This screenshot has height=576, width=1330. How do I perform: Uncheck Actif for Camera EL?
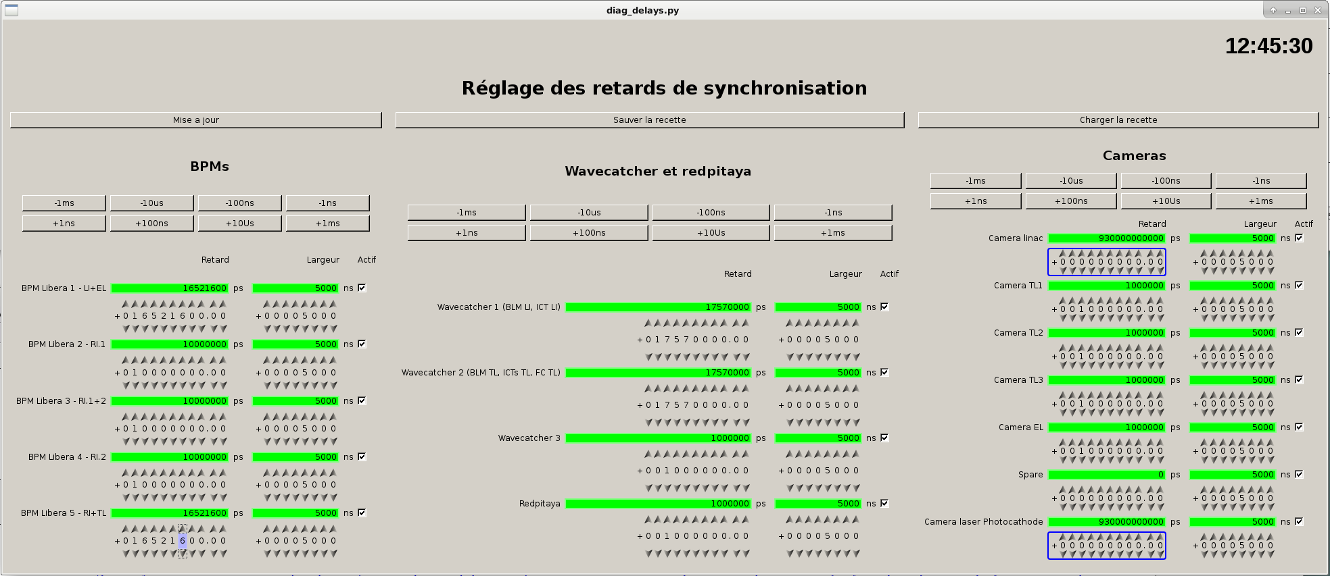pyautogui.click(x=1299, y=427)
